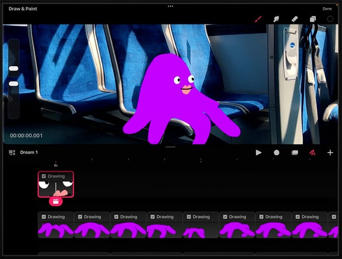Image resolution: width=342 pixels, height=259 pixels.
Task: Click upper handle of brush size slider
Action: pyautogui.click(x=14, y=68)
